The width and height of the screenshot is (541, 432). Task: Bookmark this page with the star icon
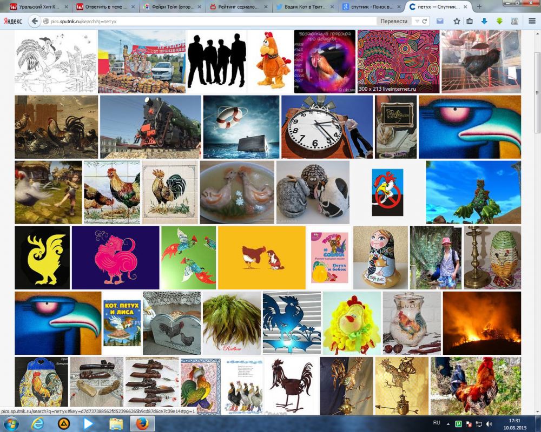(457, 21)
